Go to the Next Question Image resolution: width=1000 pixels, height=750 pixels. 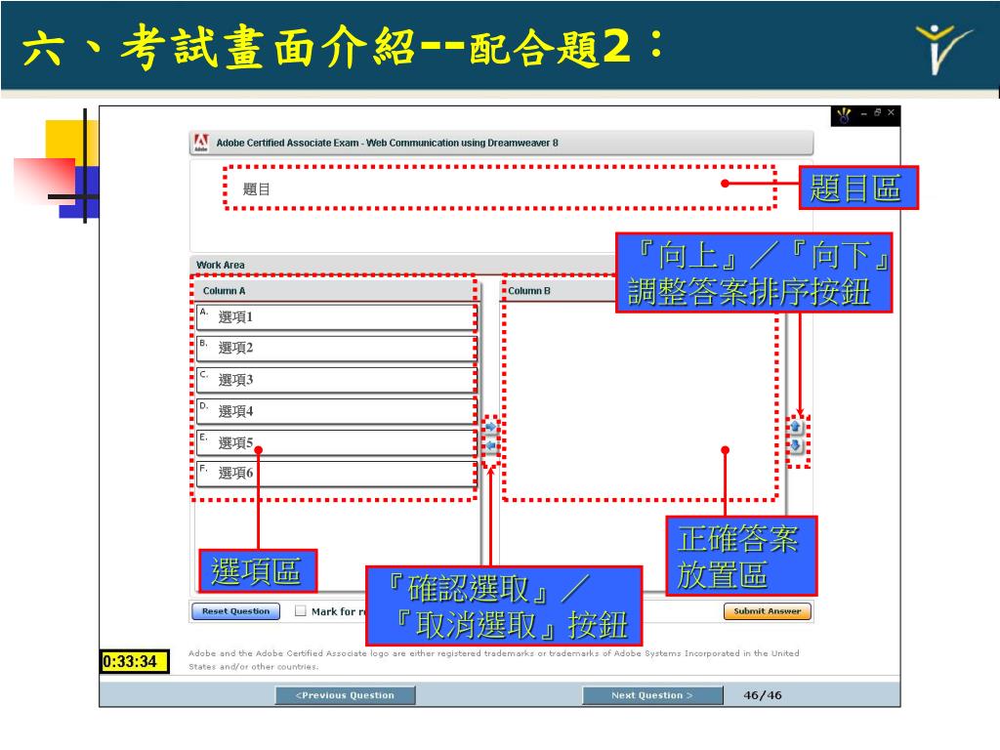click(x=652, y=695)
